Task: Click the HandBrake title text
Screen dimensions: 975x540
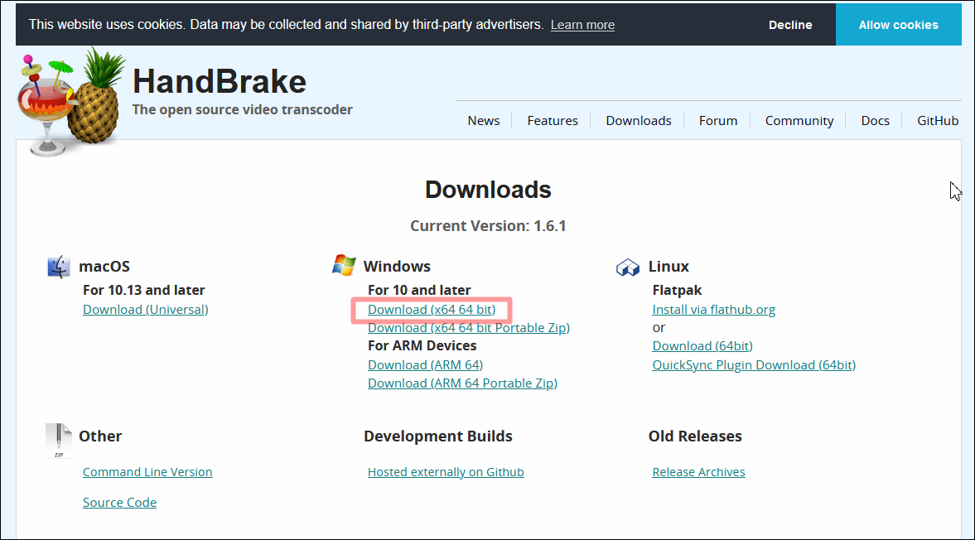Action: 220,81
